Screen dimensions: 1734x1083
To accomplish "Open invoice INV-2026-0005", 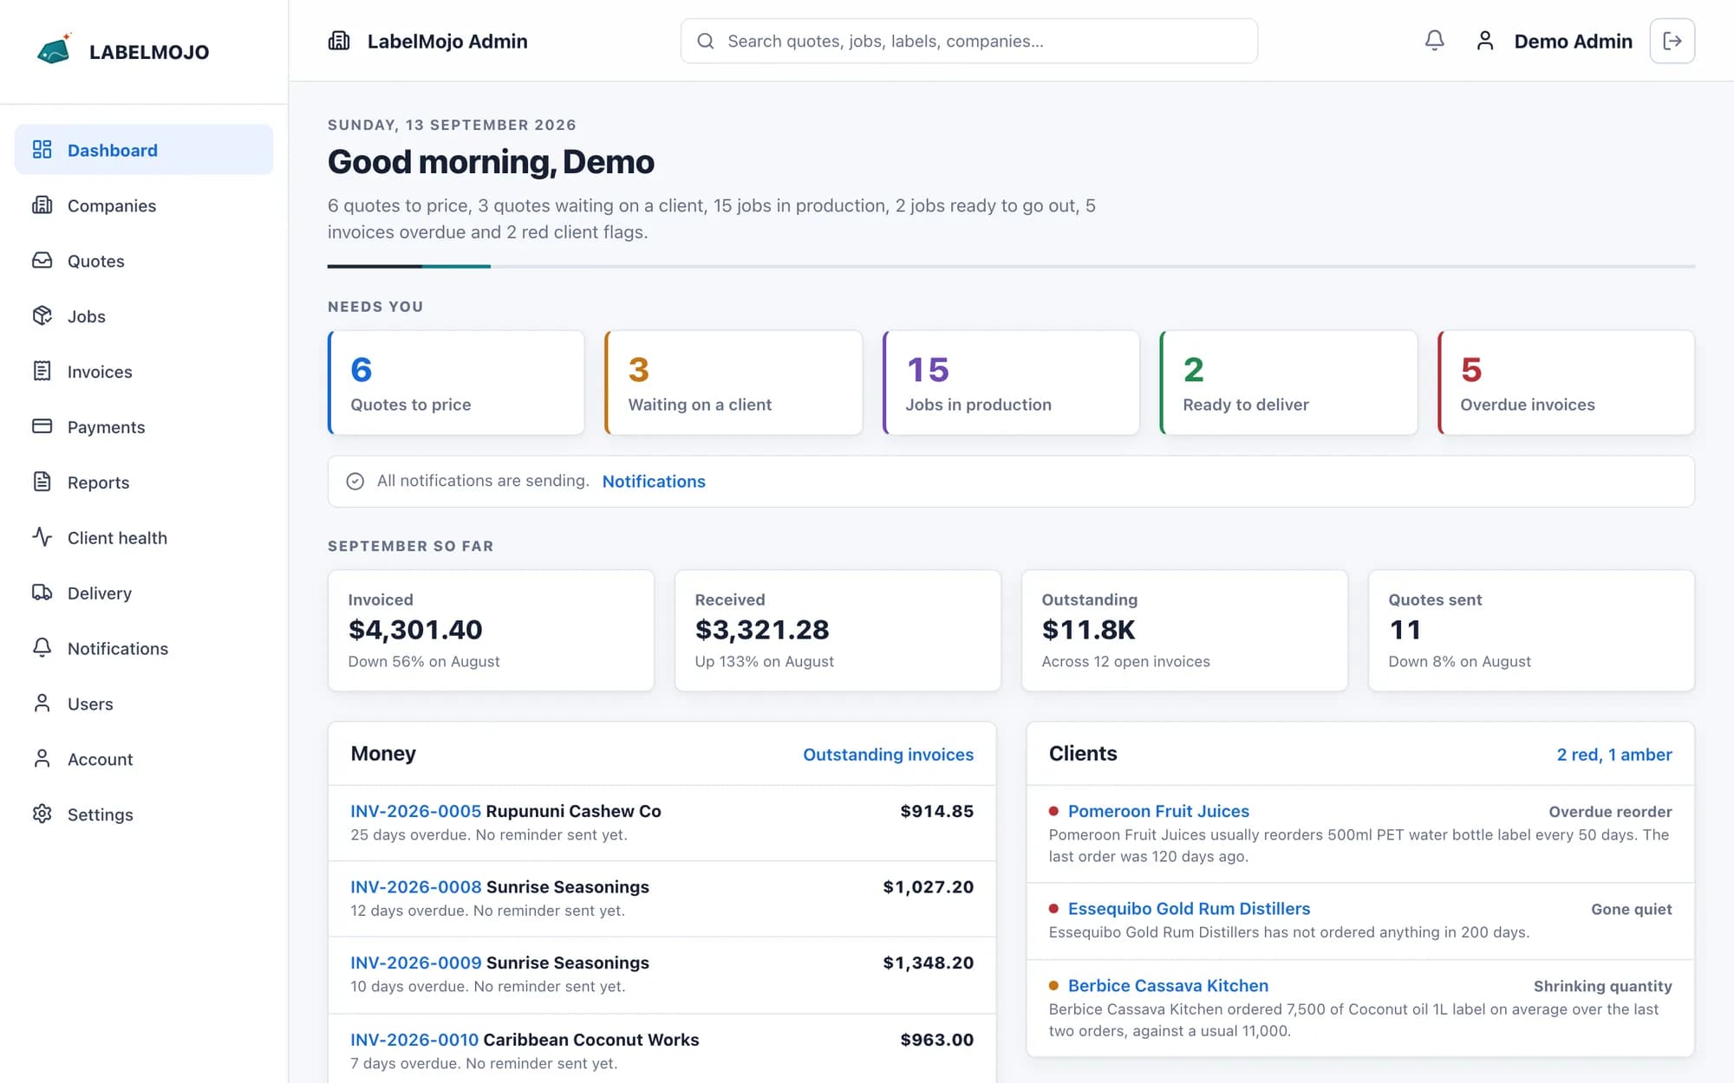I will pyautogui.click(x=415, y=811).
